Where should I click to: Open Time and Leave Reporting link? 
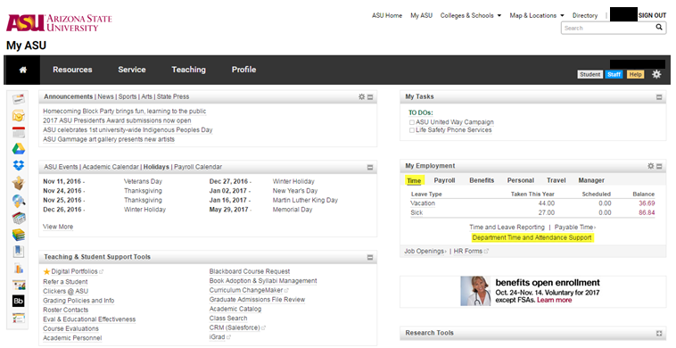pyautogui.click(x=507, y=228)
